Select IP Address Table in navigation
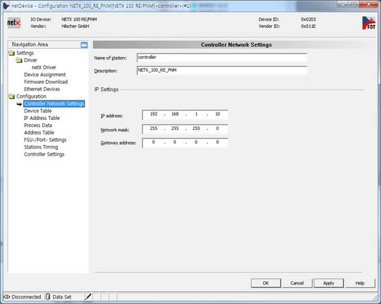 tap(42, 118)
